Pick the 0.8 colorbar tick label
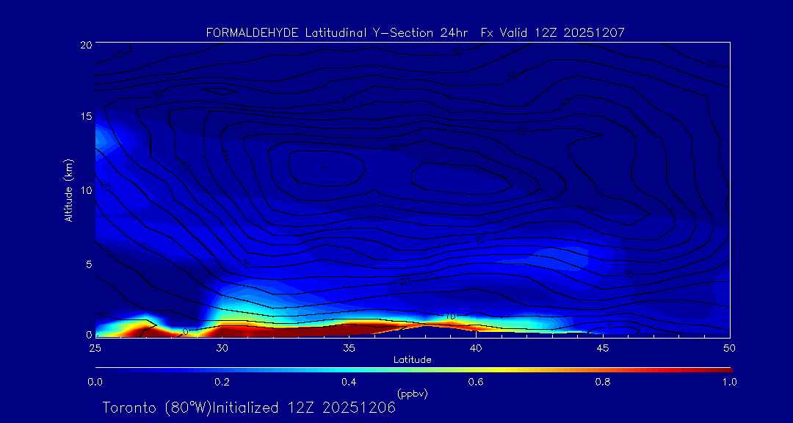This screenshot has width=793, height=423. [x=603, y=382]
